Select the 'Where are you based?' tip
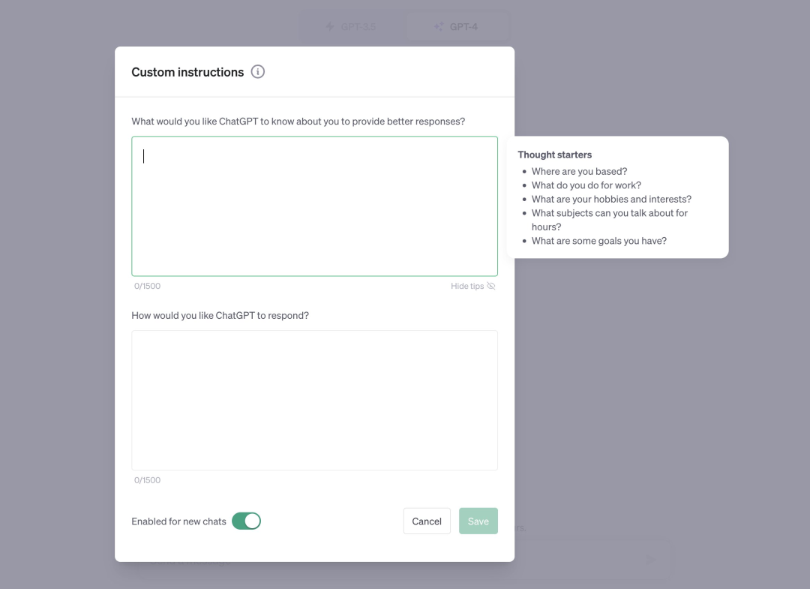The image size is (810, 589). tap(579, 171)
